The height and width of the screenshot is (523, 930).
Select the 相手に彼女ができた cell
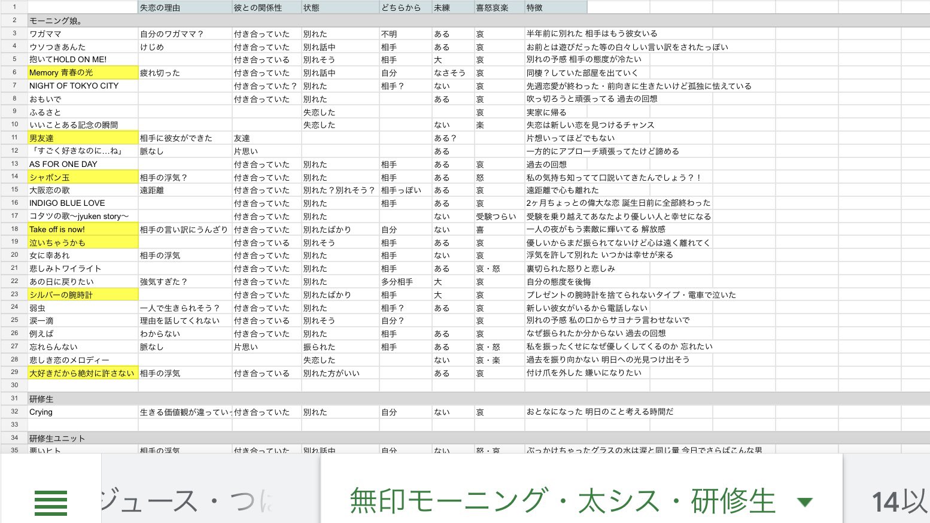186,138
